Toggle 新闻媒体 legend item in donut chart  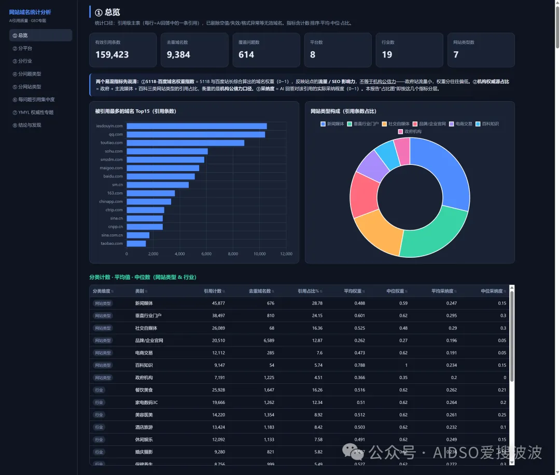click(x=332, y=124)
